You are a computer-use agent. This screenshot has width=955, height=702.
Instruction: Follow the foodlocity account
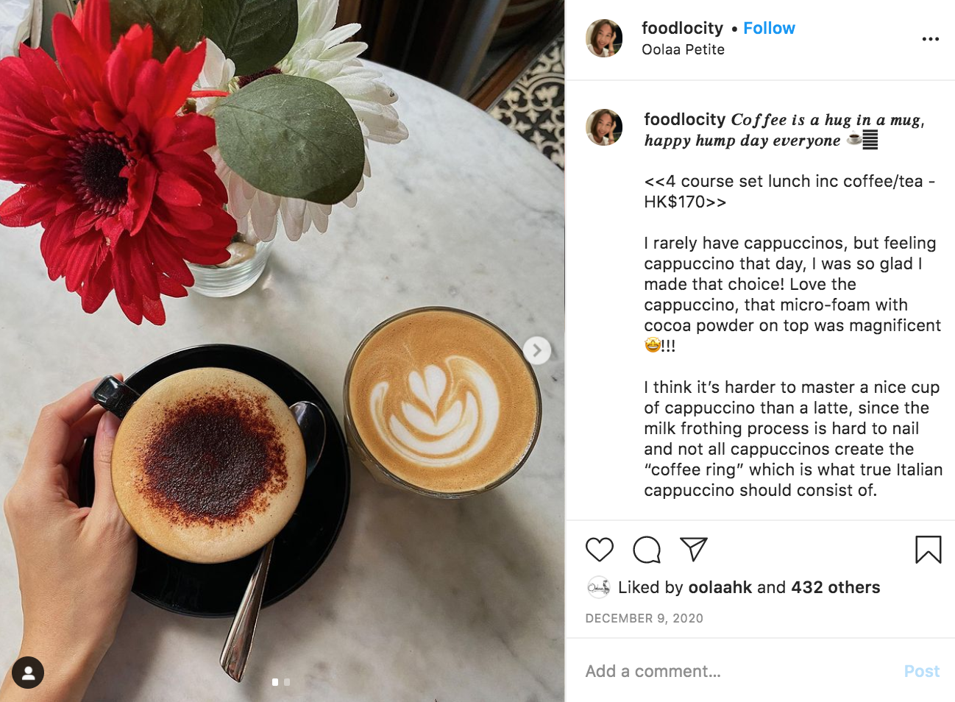pyautogui.click(x=769, y=28)
